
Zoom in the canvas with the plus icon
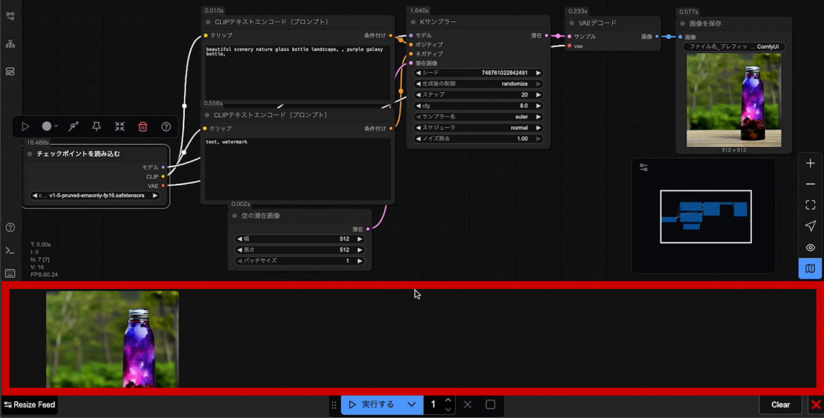(x=810, y=163)
